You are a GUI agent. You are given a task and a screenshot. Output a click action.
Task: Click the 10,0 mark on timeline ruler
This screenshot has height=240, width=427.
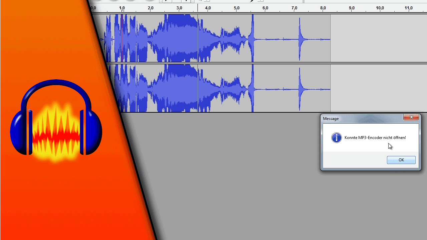pyautogui.click(x=380, y=8)
